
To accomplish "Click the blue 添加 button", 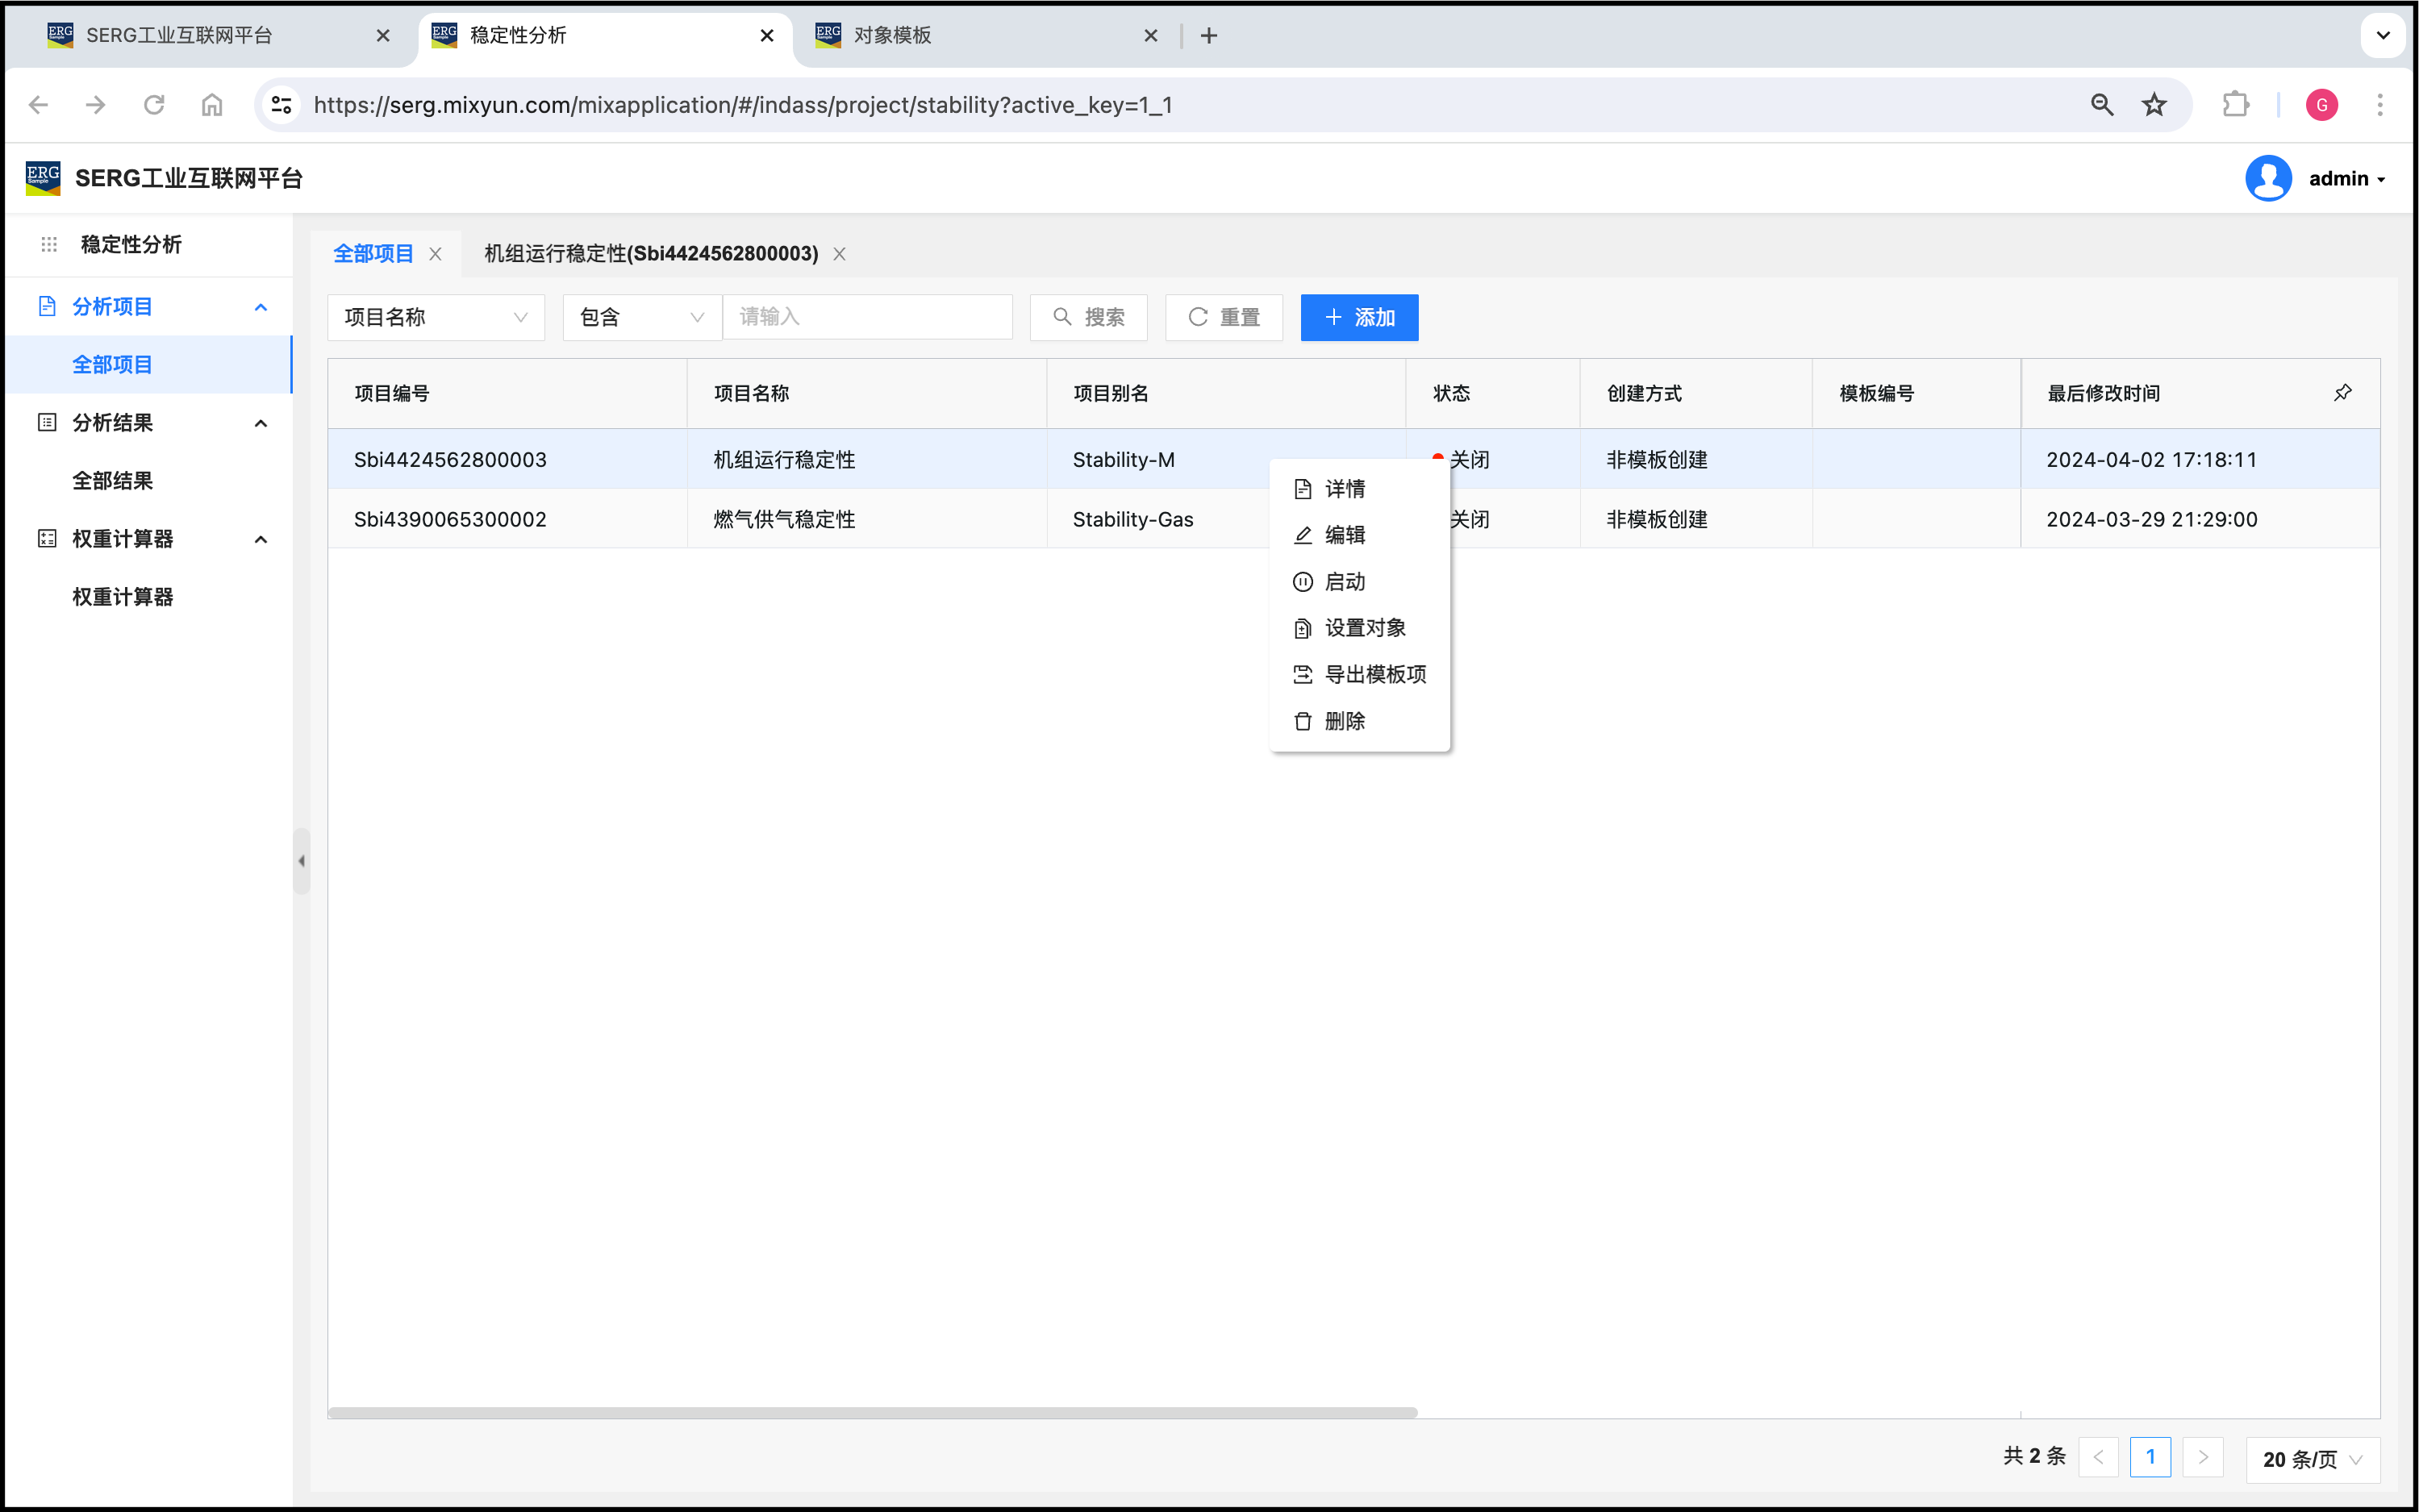I will (1359, 317).
